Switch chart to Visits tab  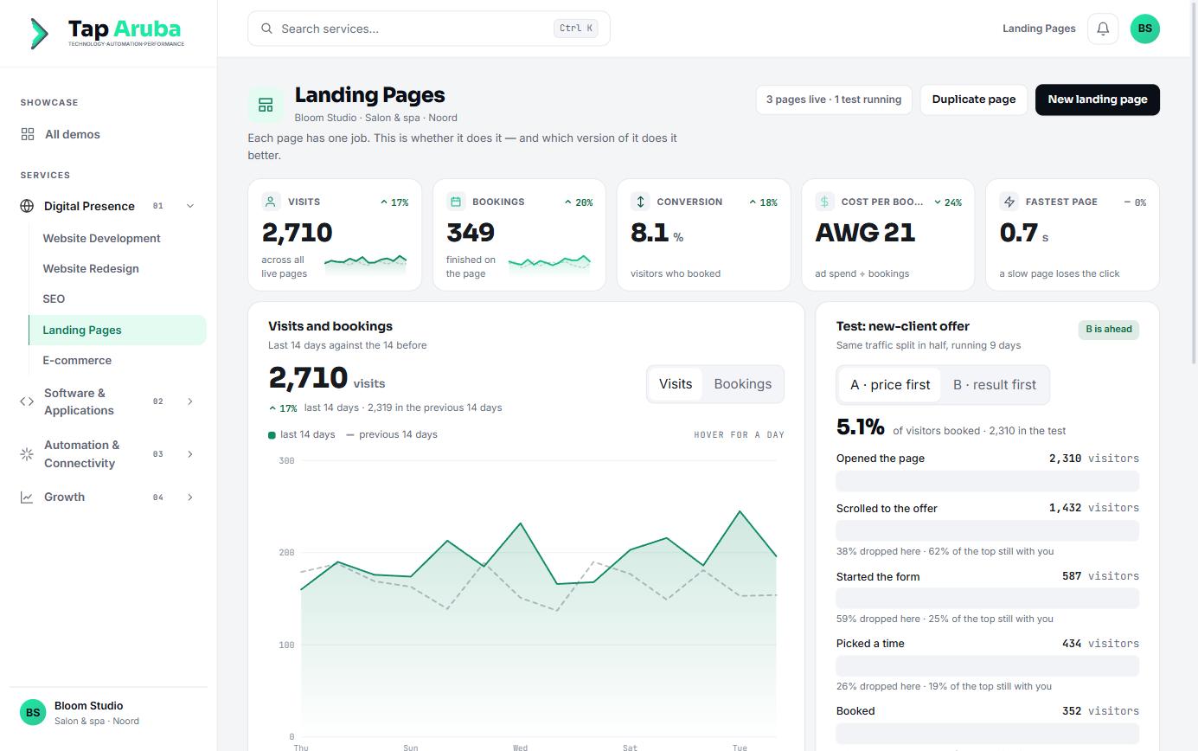point(676,384)
